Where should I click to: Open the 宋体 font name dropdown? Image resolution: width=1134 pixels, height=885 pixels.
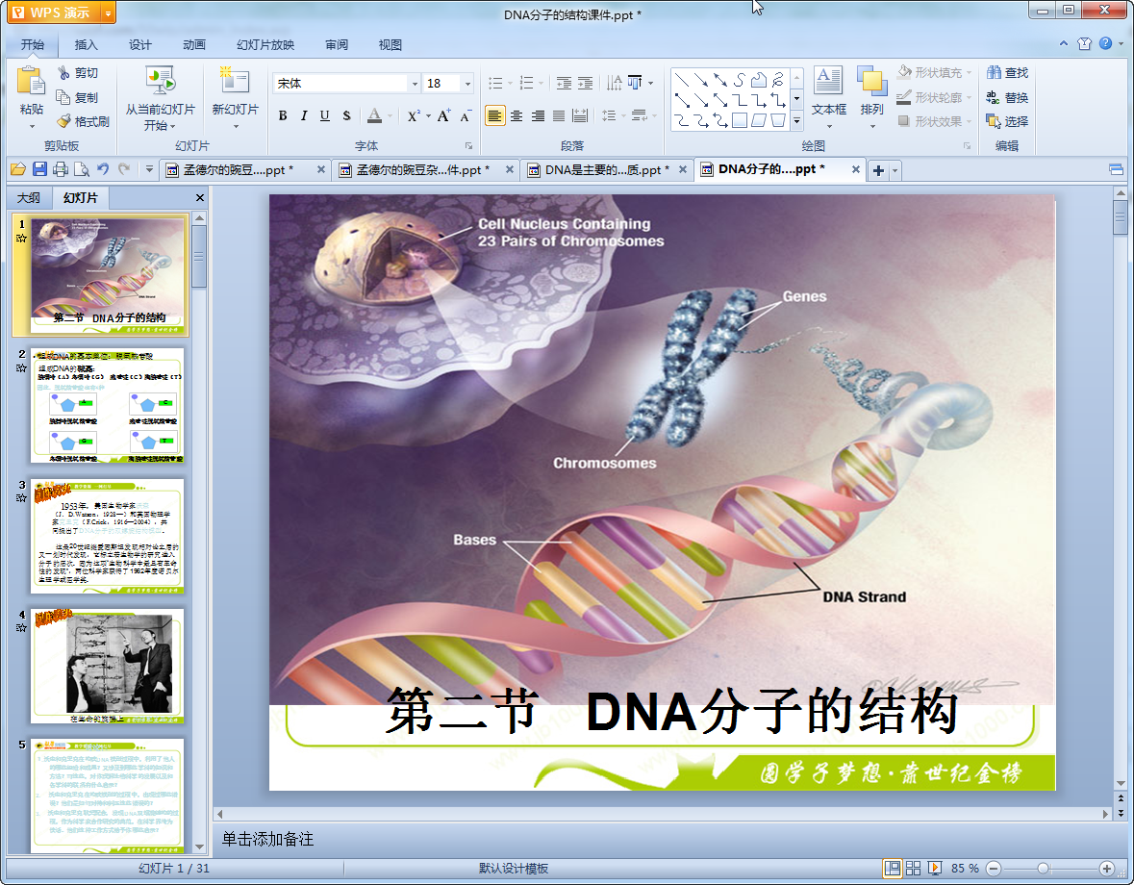click(x=415, y=84)
